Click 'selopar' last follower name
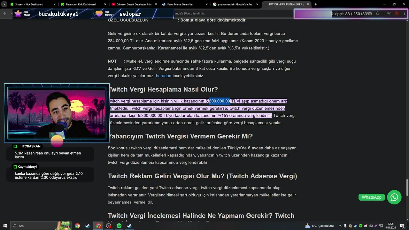 click(x=130, y=14)
